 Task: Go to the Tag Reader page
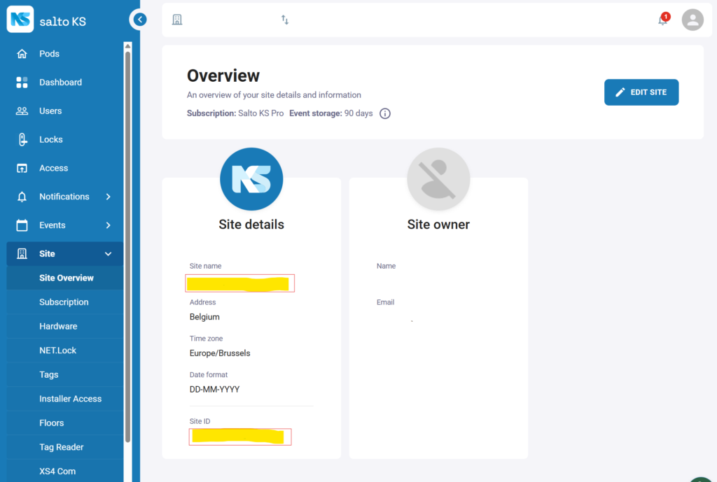click(61, 447)
